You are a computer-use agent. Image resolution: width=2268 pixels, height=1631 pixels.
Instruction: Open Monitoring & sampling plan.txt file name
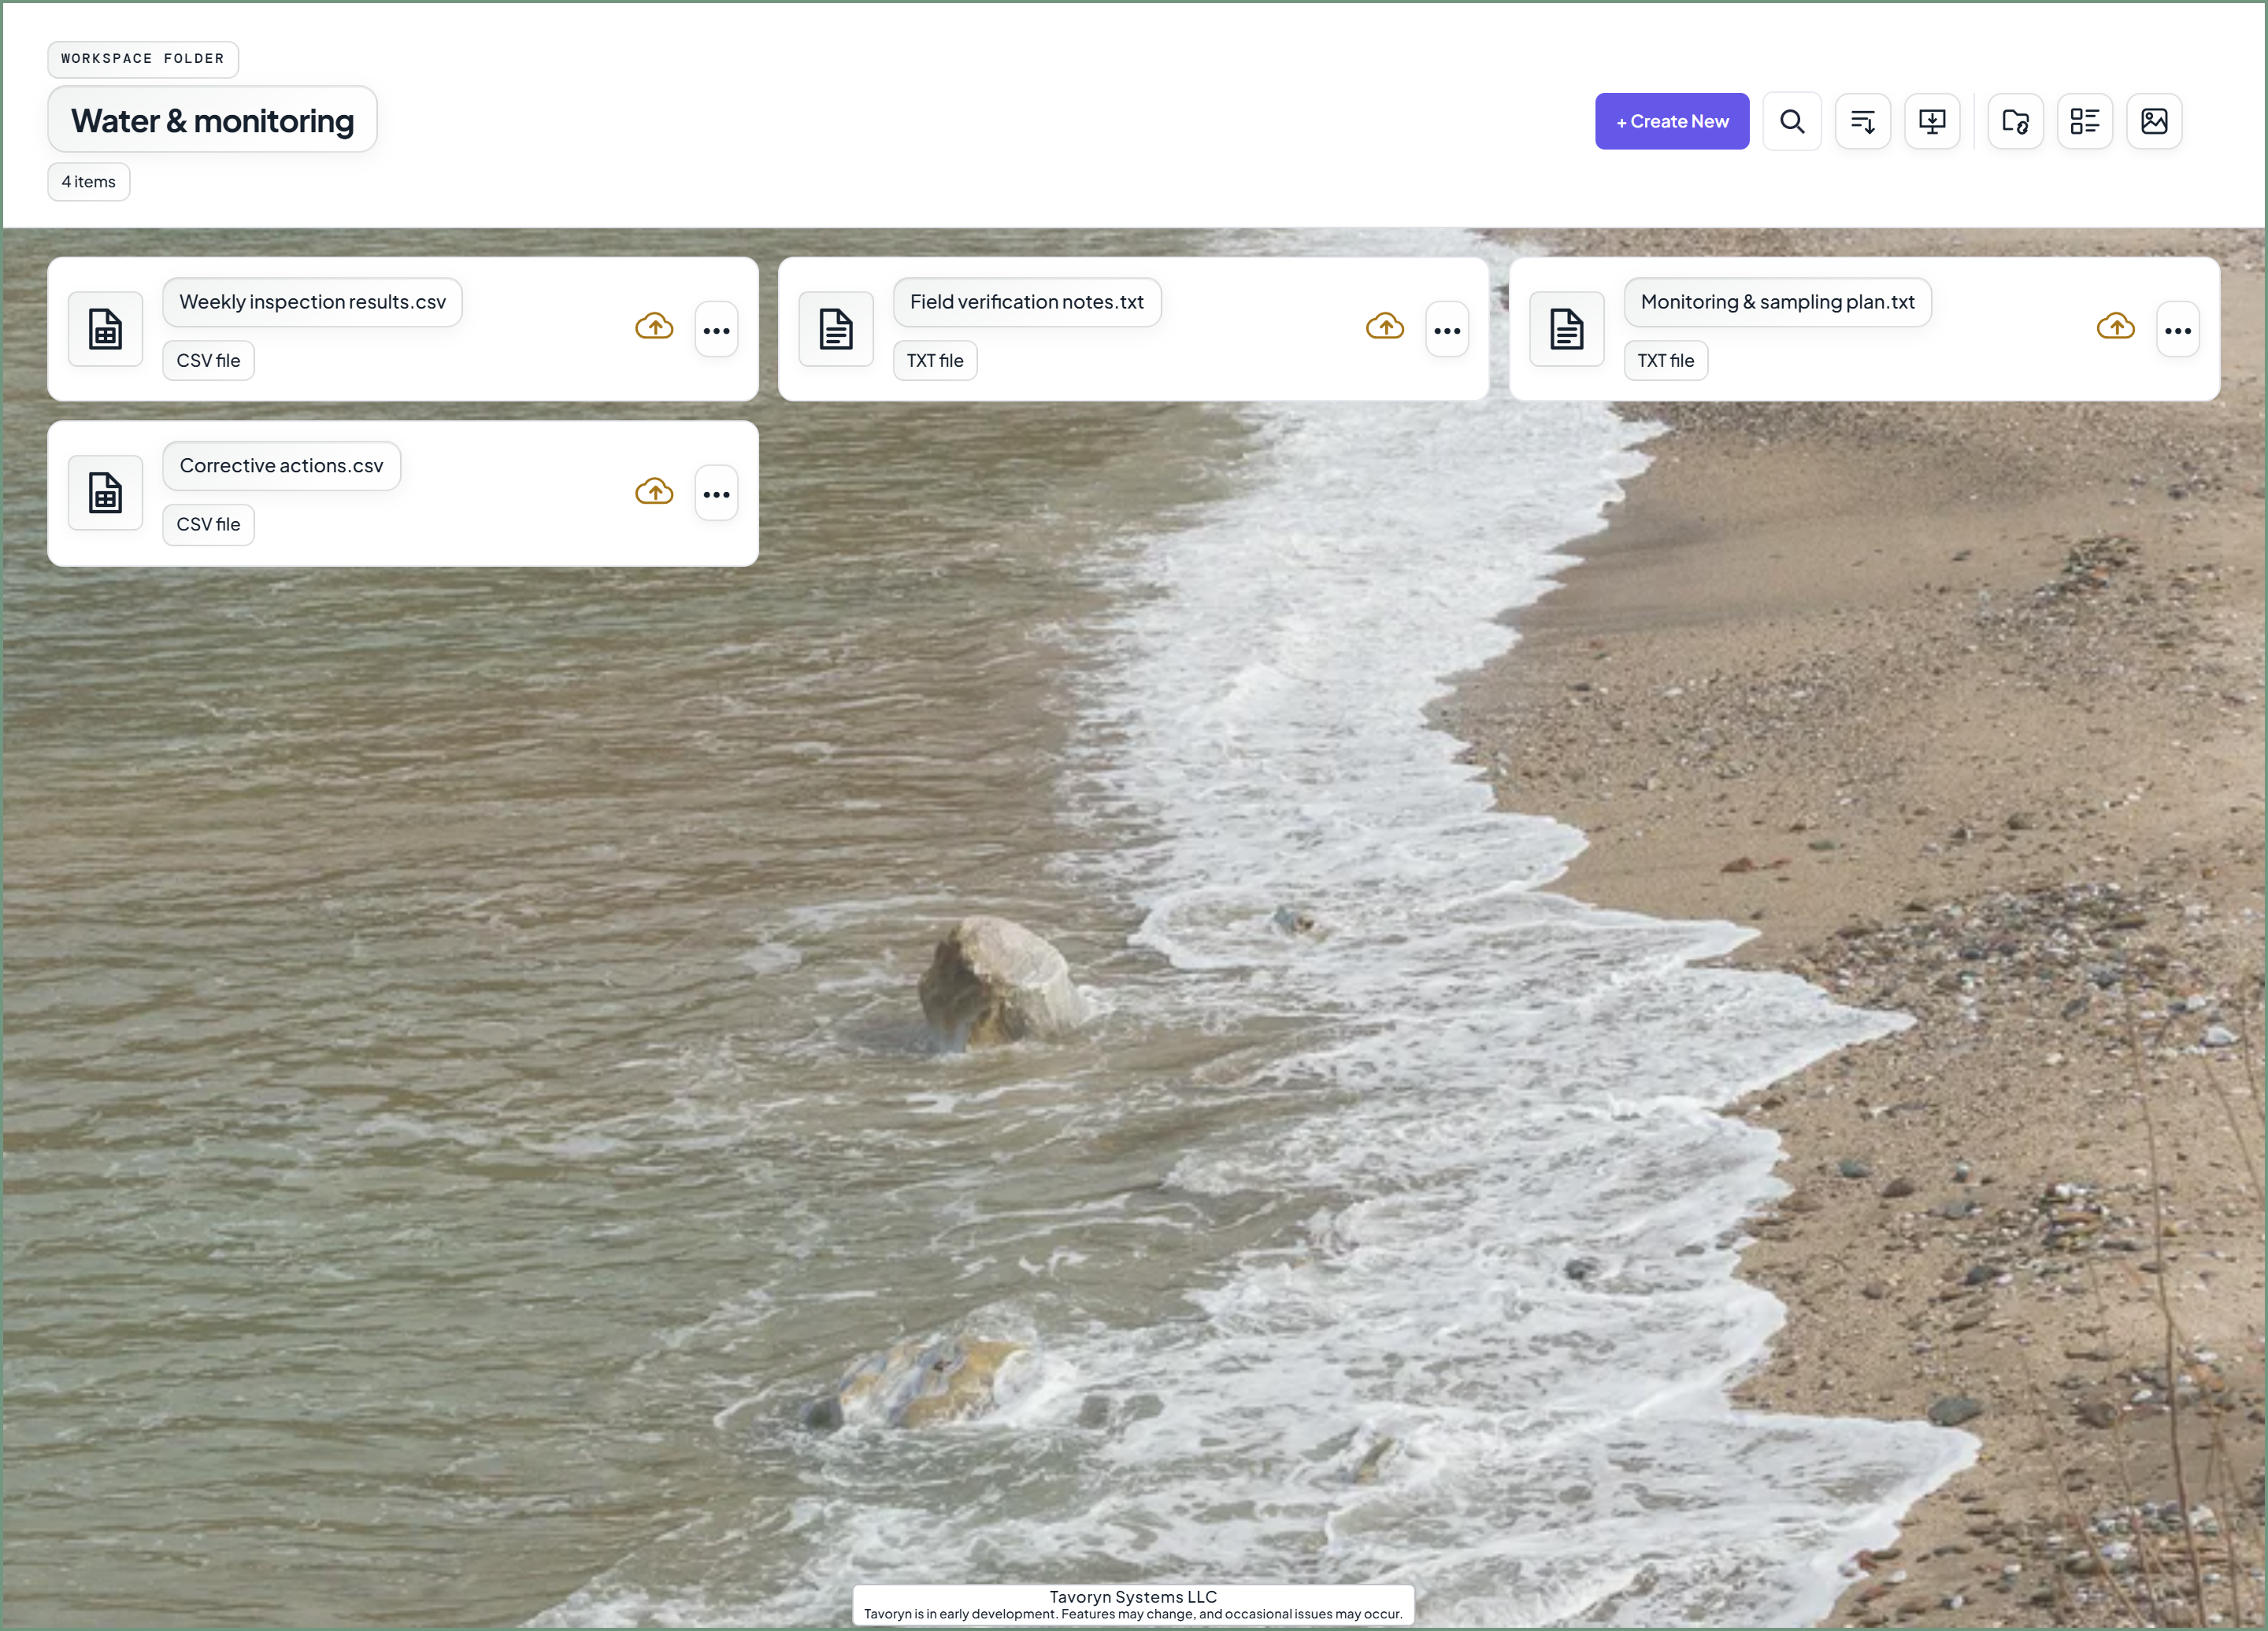click(x=1777, y=301)
